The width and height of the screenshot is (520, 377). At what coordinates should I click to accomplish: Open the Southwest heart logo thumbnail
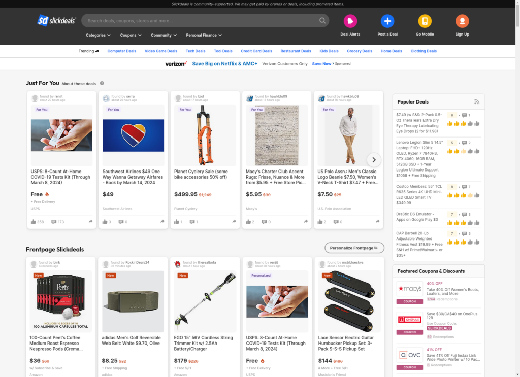tap(133, 135)
